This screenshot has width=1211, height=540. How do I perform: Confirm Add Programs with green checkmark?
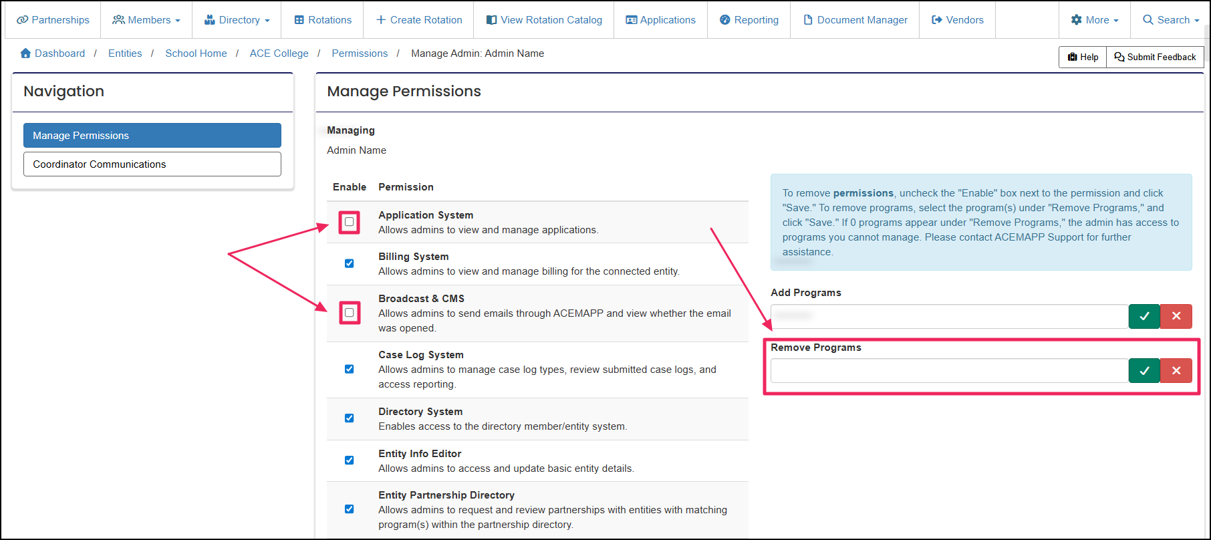point(1145,316)
